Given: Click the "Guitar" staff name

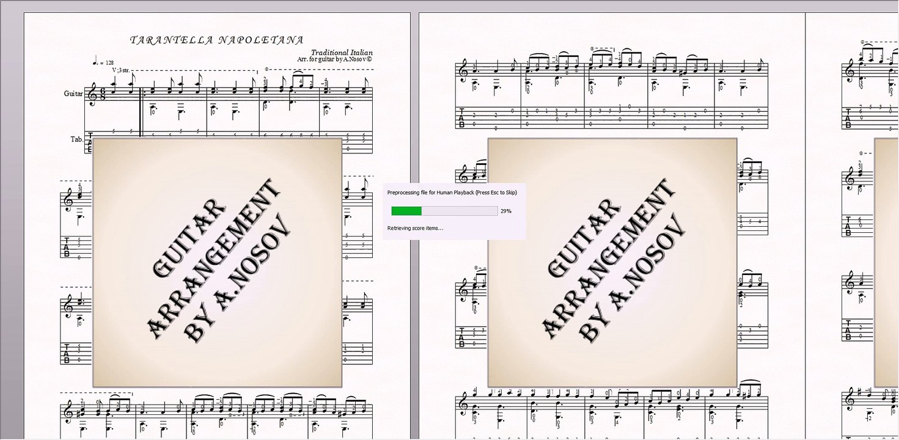Looking at the screenshot, I should pyautogui.click(x=73, y=94).
